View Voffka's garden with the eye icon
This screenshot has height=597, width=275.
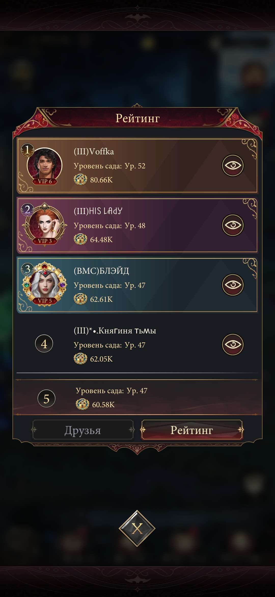click(233, 165)
